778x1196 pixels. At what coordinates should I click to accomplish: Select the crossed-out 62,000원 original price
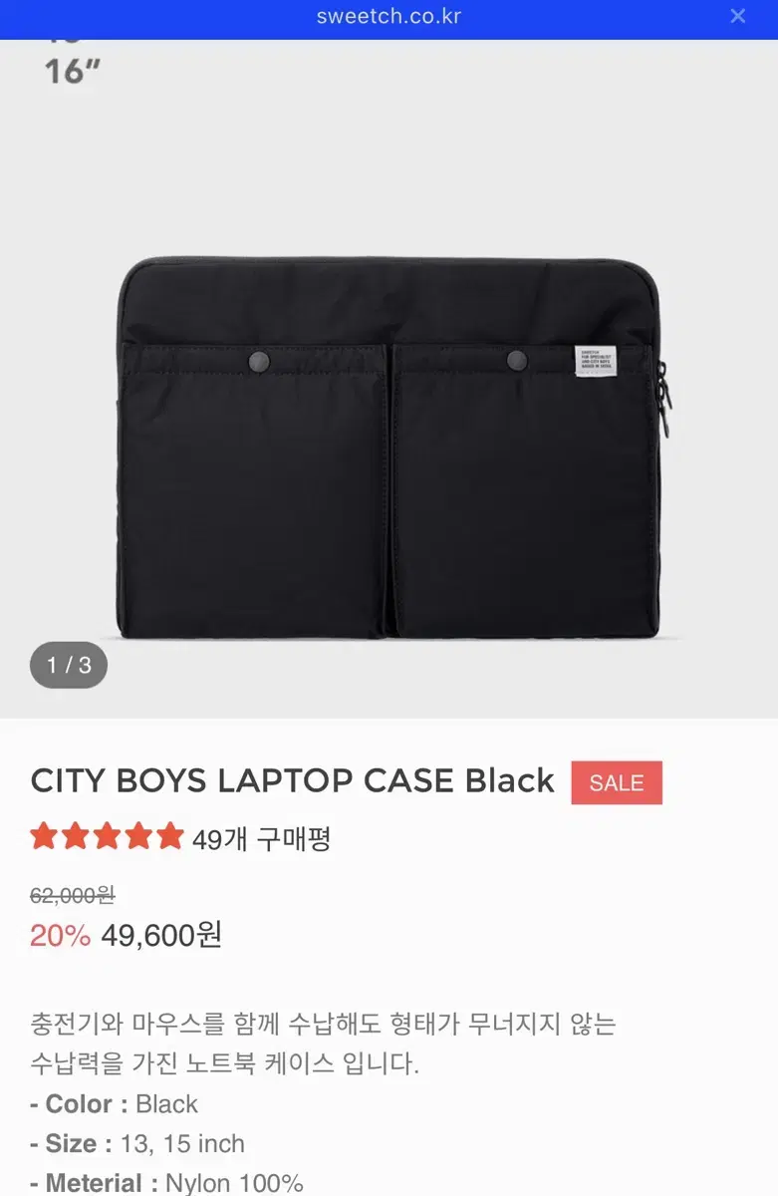pyautogui.click(x=73, y=895)
